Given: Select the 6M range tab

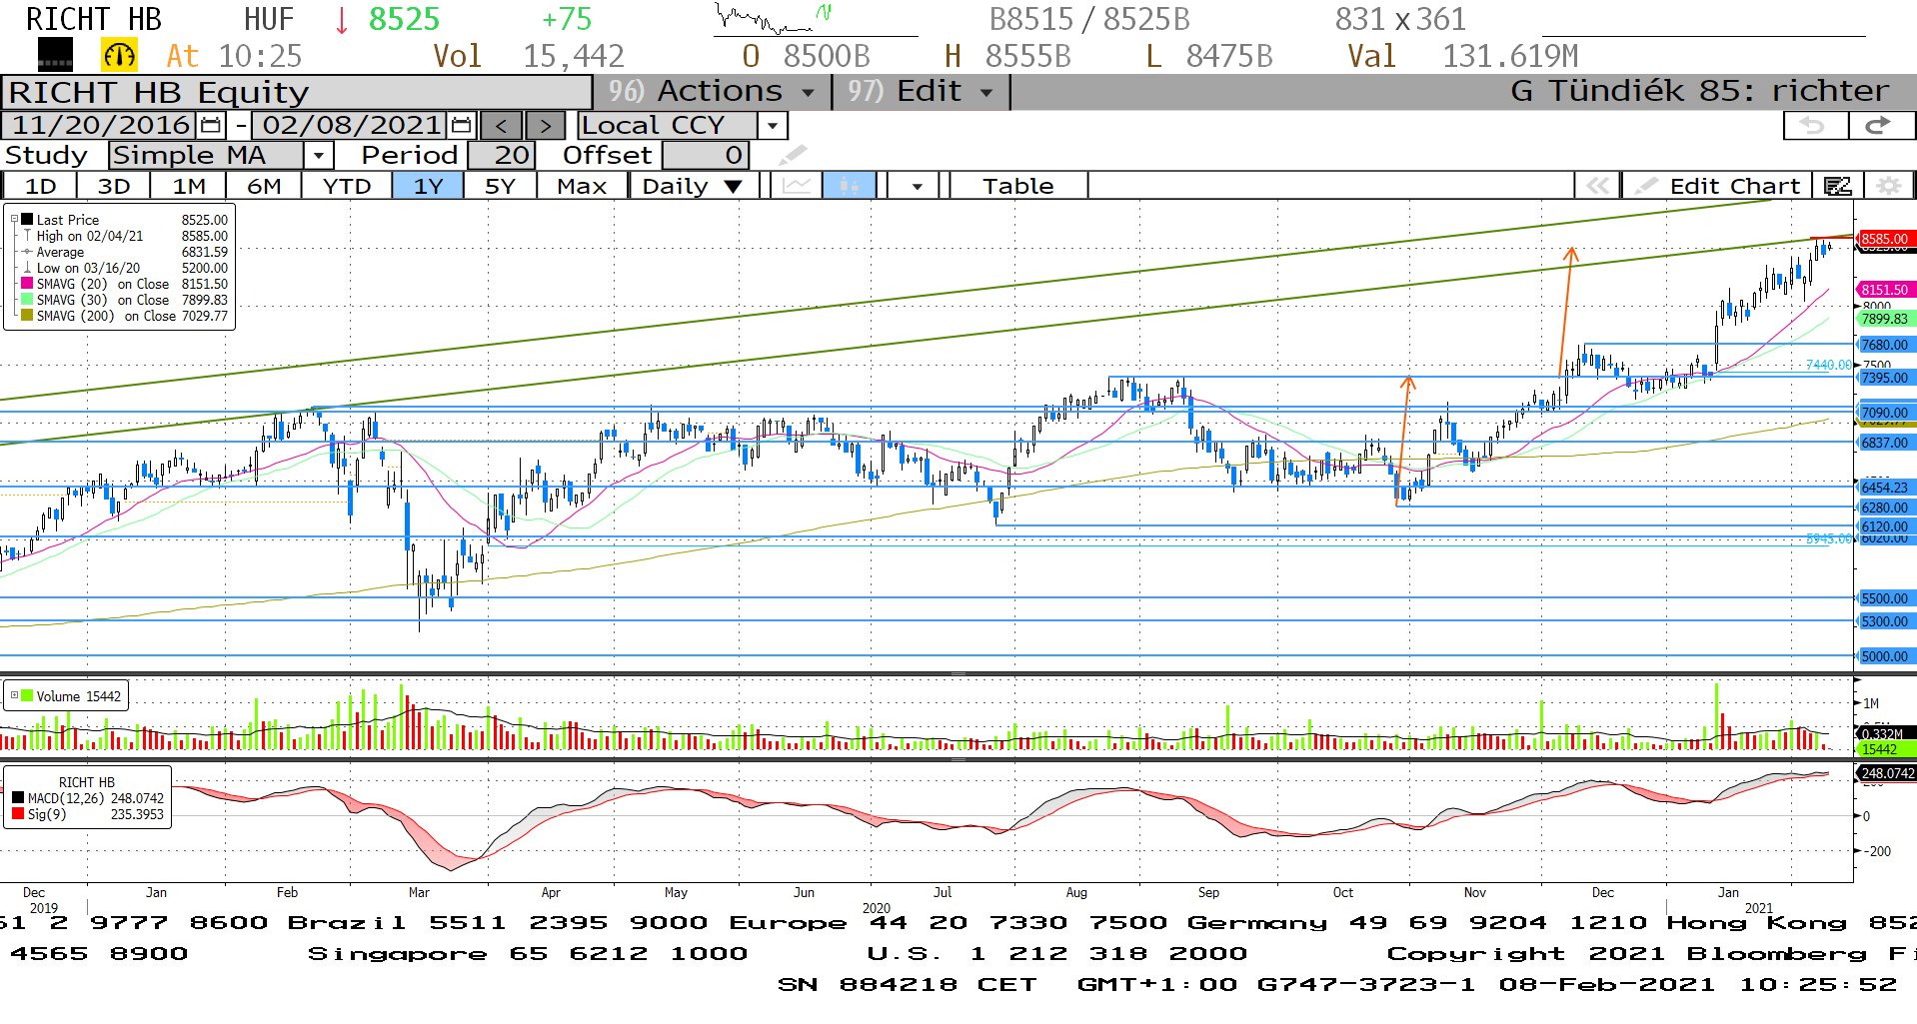Looking at the screenshot, I should [x=264, y=186].
